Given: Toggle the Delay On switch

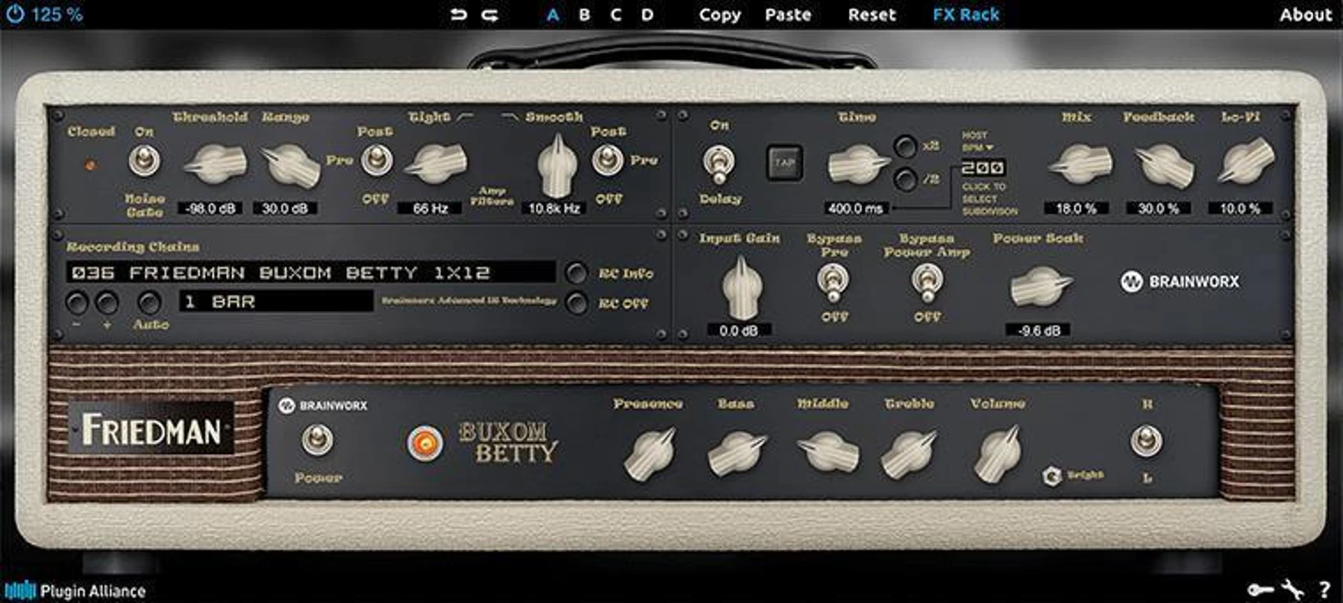Looking at the screenshot, I should click(x=719, y=164).
